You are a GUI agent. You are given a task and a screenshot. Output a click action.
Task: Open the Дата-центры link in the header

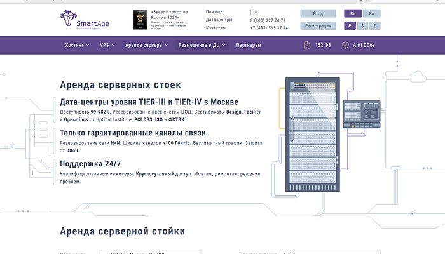[219, 20]
